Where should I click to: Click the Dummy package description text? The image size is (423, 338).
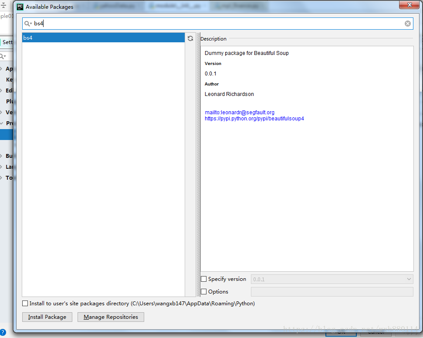click(x=247, y=53)
